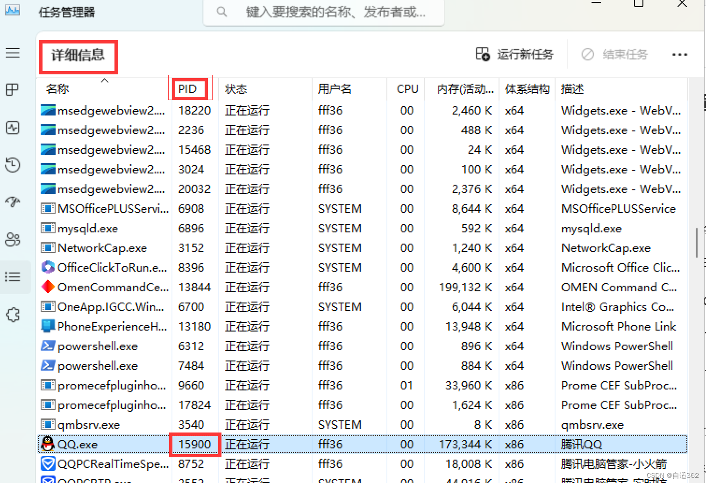Click memory value 199,132 K
Viewport: 706px width, 483px height.
(x=465, y=287)
